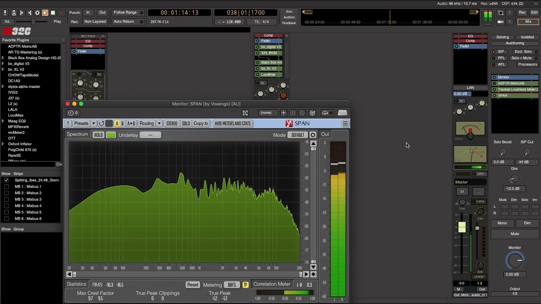Open the Favorite Plugins dropdown
Screen dimensions: 541x304
tap(33, 40)
